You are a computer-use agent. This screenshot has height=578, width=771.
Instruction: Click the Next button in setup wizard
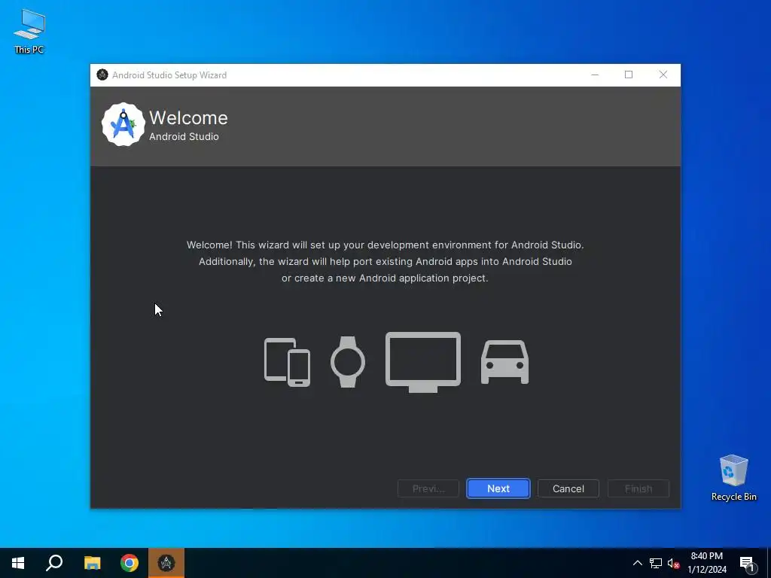[498, 488]
